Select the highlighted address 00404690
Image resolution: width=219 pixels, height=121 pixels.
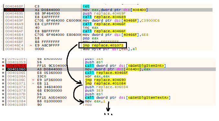click(14, 10)
